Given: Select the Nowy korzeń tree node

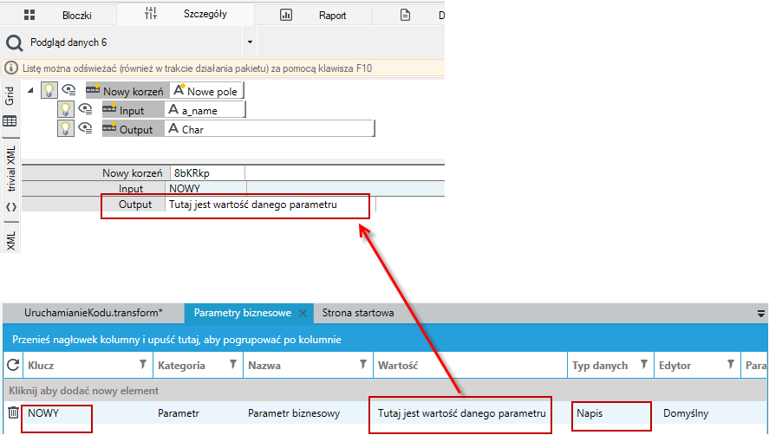Looking at the screenshot, I should (127, 91).
